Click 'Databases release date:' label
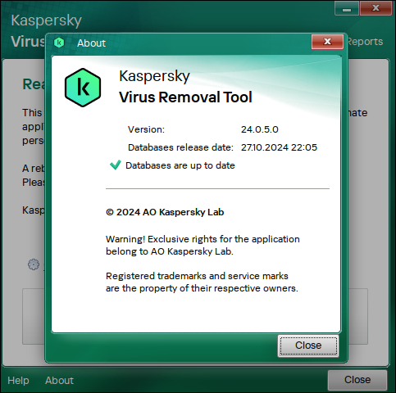Screen dimensions: 396x393 point(180,147)
